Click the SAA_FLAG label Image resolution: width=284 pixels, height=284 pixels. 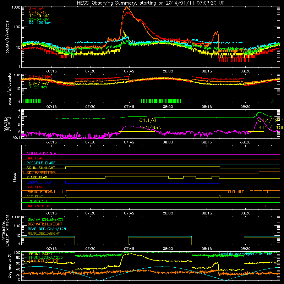pyautogui.click(x=35, y=187)
